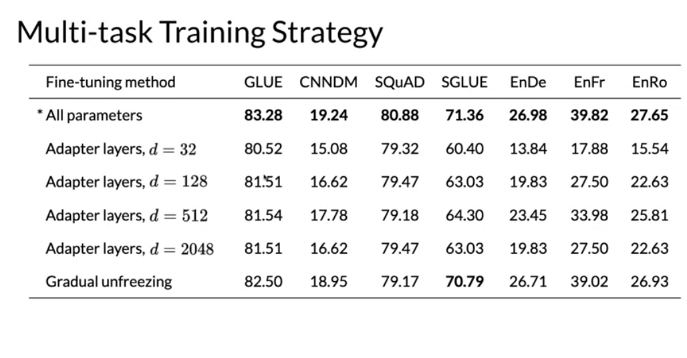This screenshot has height=358, width=687.
Task: Select the SQuAD column header
Action: coord(400,82)
